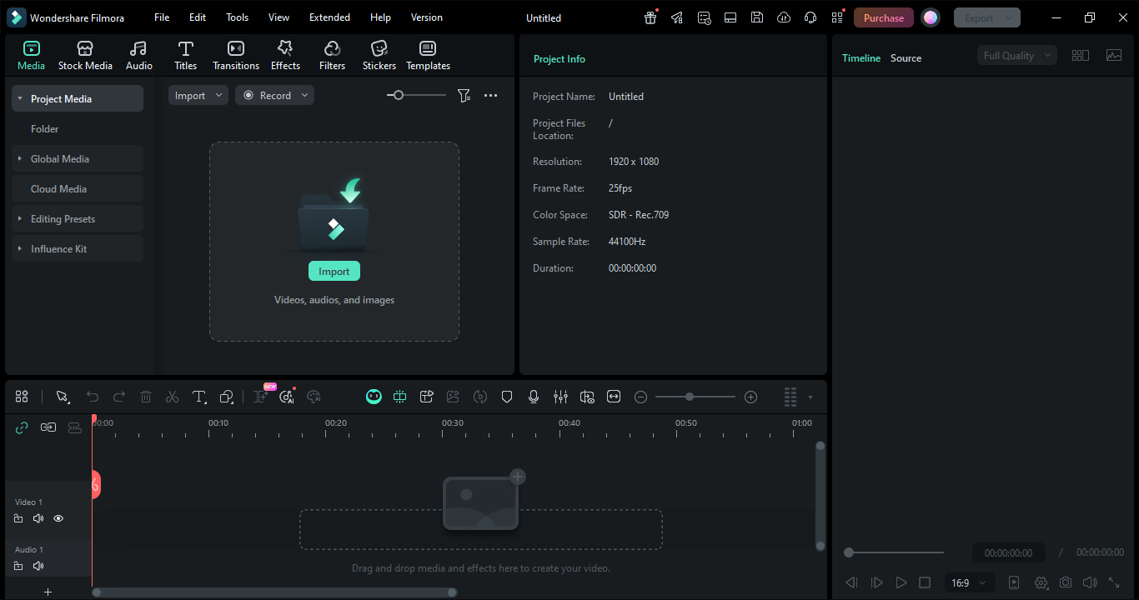Hide the Video 1 track
Image resolution: width=1139 pixels, height=600 pixels.
pyautogui.click(x=58, y=518)
